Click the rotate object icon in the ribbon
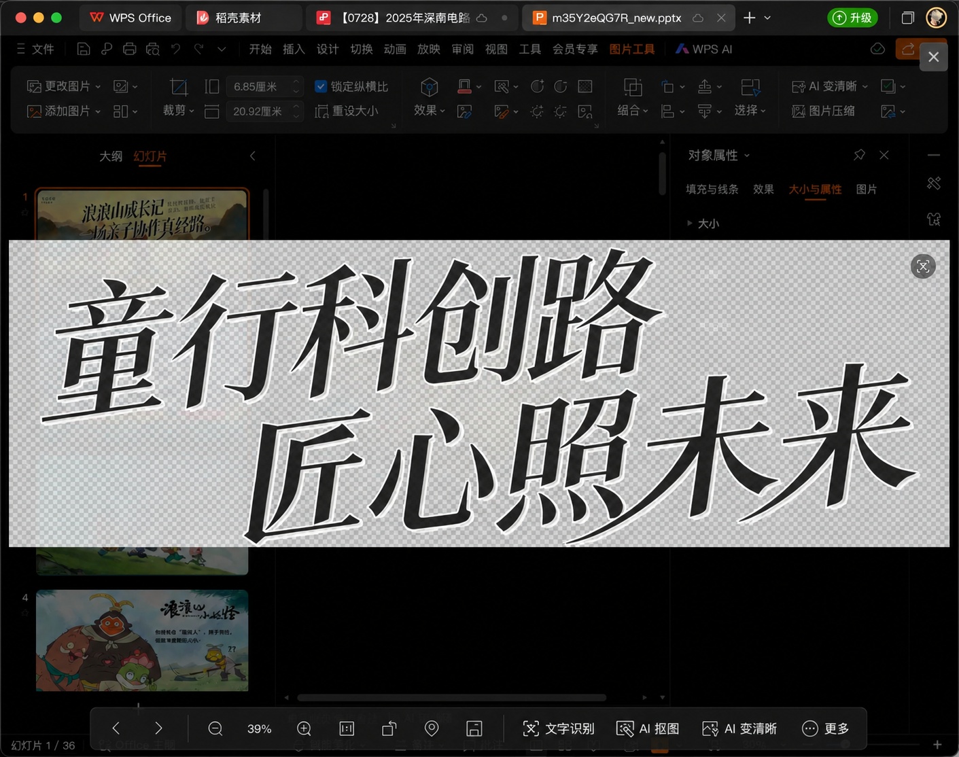The height and width of the screenshot is (757, 959). point(668,86)
